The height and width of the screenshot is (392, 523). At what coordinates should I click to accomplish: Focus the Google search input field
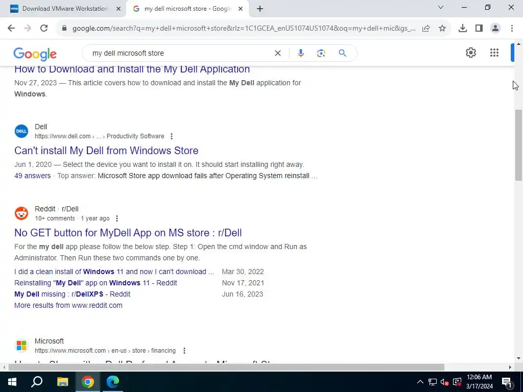[180, 53]
